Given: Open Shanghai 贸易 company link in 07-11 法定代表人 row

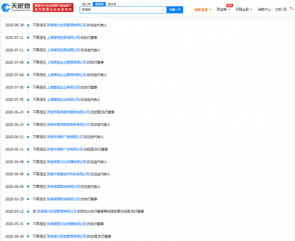Looking at the screenshot, I should click(63, 50).
